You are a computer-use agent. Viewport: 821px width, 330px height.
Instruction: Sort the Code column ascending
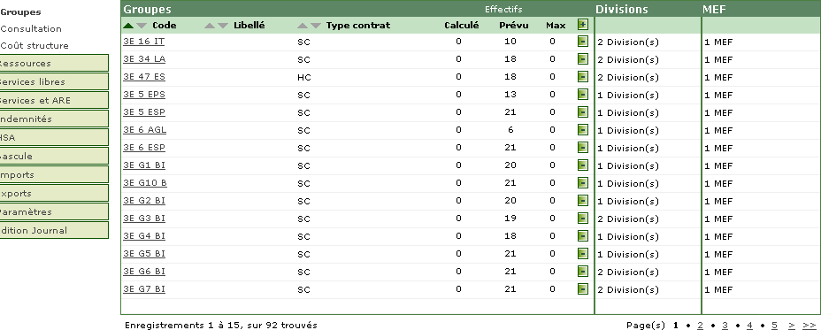[x=128, y=25]
